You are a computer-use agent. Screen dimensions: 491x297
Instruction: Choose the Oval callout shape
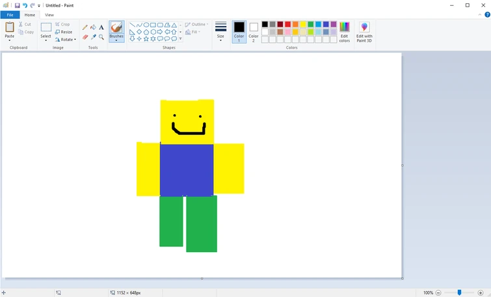[x=167, y=38]
